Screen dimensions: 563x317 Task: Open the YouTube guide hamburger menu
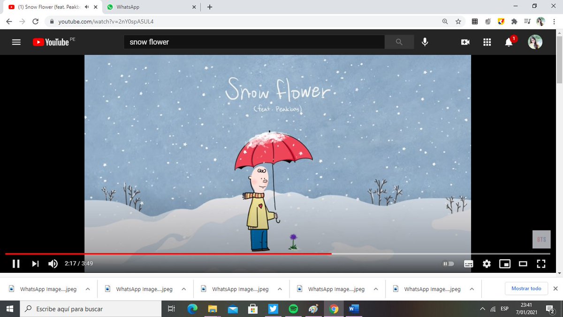click(x=16, y=42)
